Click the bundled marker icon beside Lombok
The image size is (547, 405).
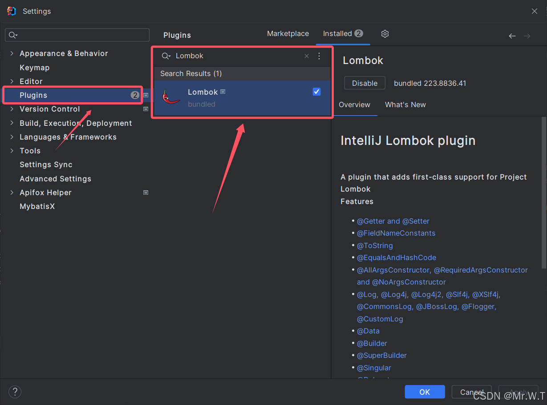point(223,92)
